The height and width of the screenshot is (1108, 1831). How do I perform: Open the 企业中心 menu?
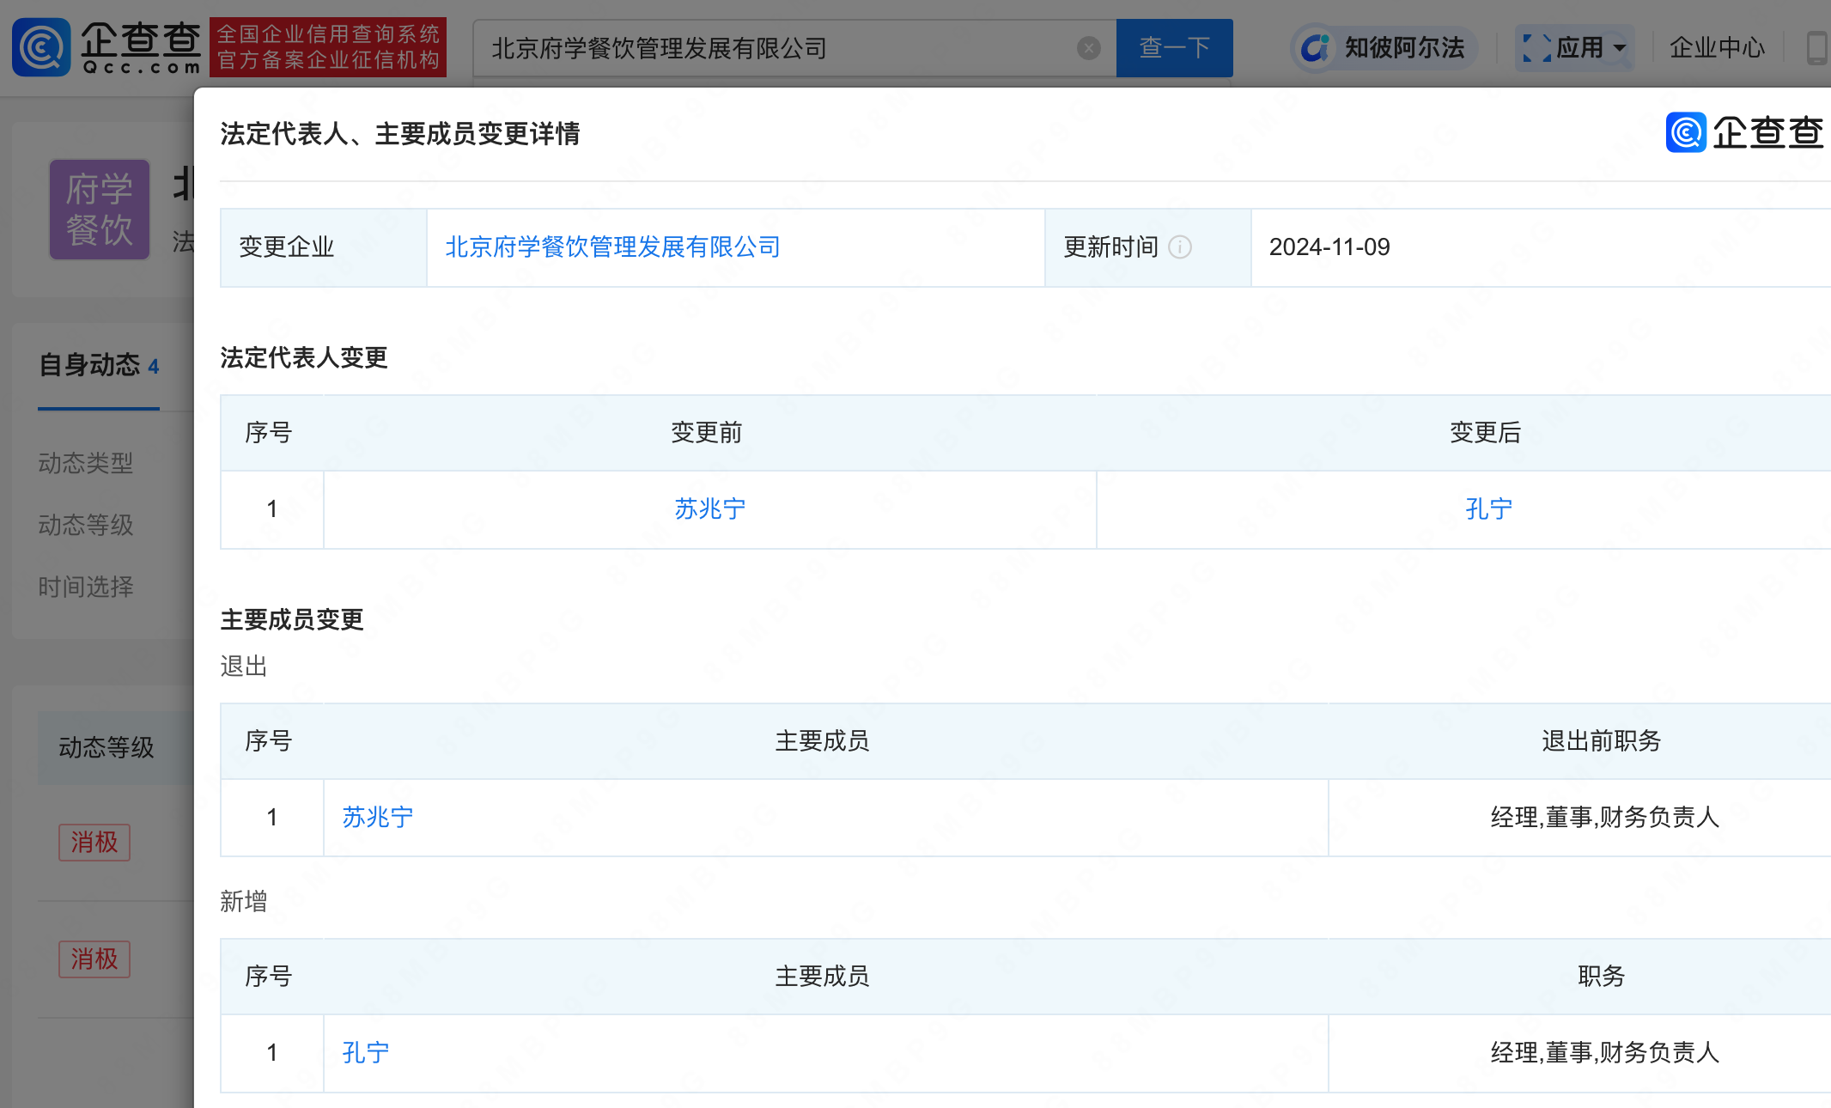point(1717,47)
